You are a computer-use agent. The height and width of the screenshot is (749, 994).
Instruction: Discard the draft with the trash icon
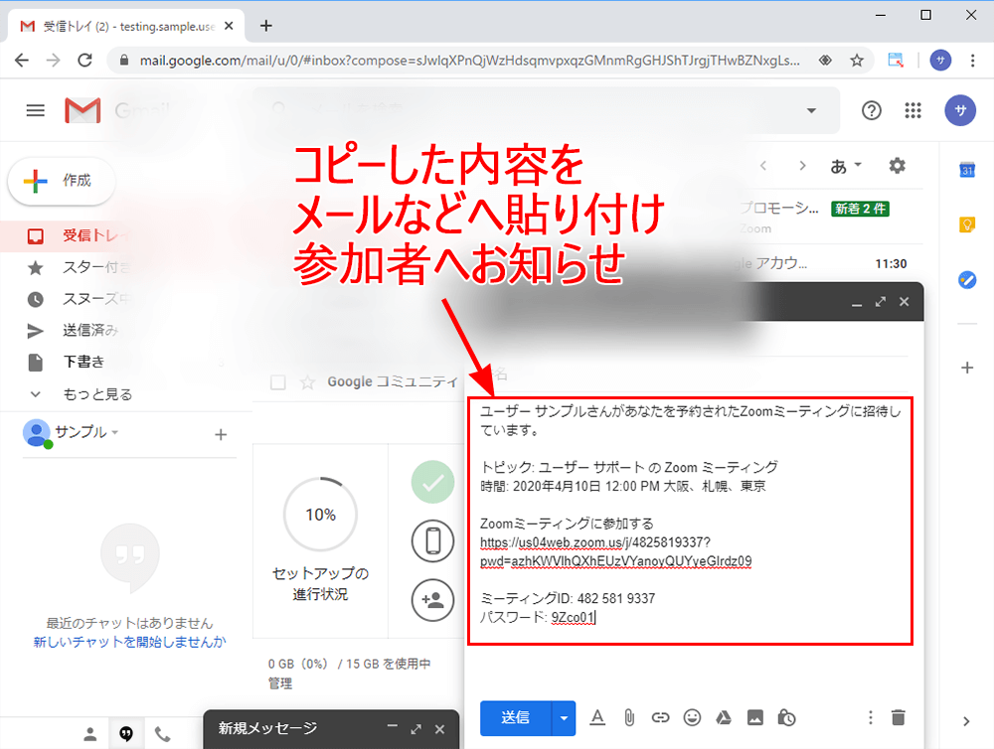899,717
